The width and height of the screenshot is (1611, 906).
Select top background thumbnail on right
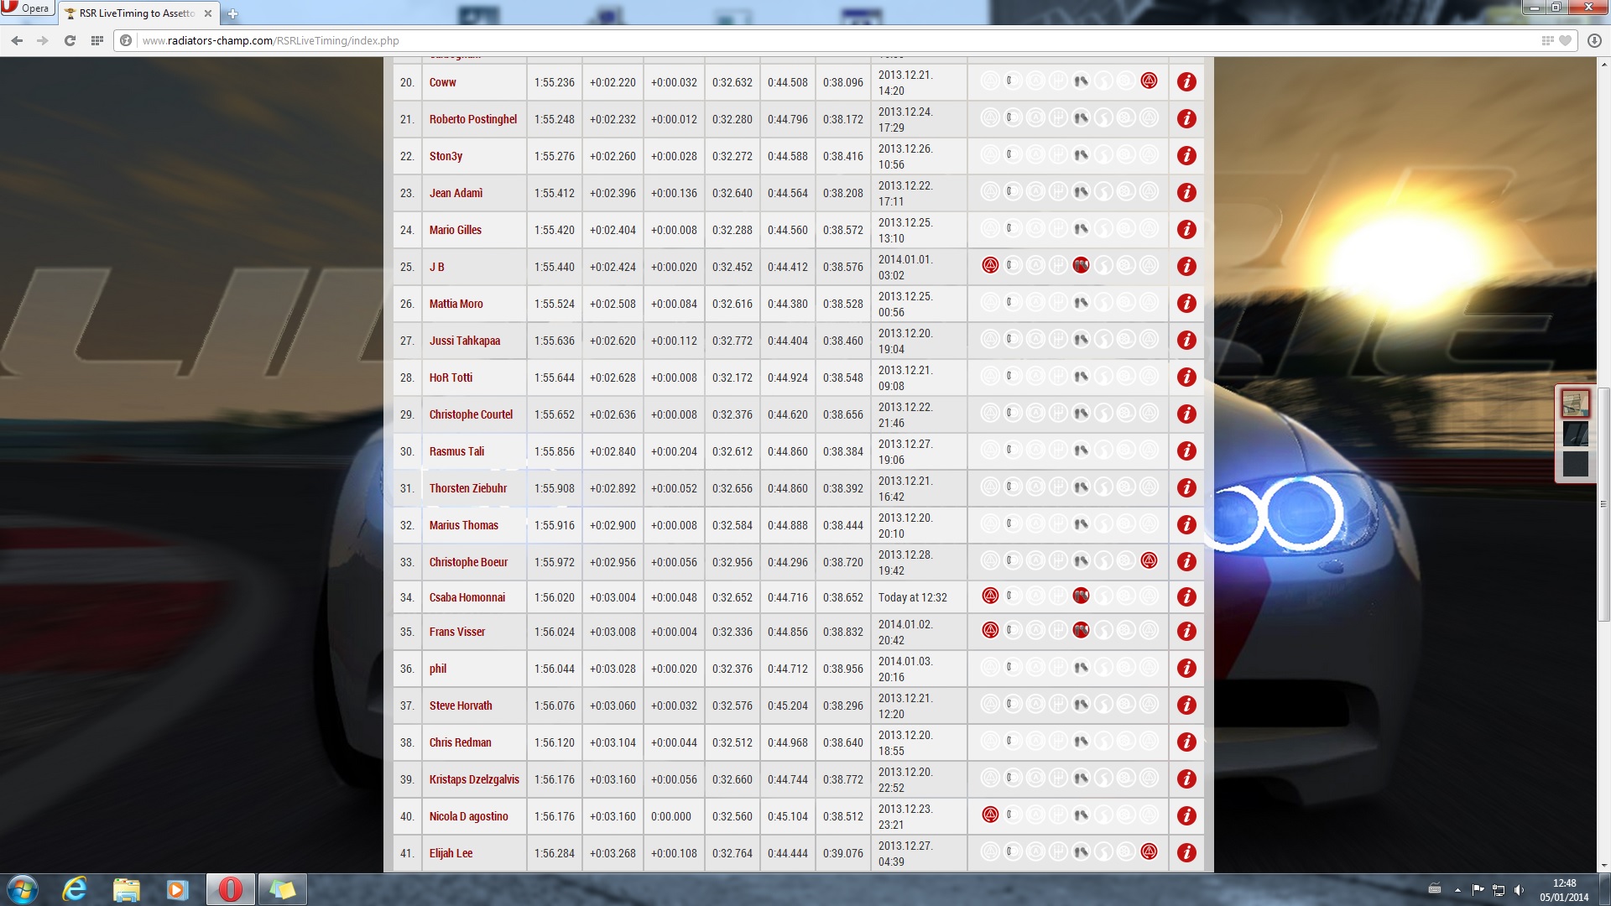coord(1575,404)
